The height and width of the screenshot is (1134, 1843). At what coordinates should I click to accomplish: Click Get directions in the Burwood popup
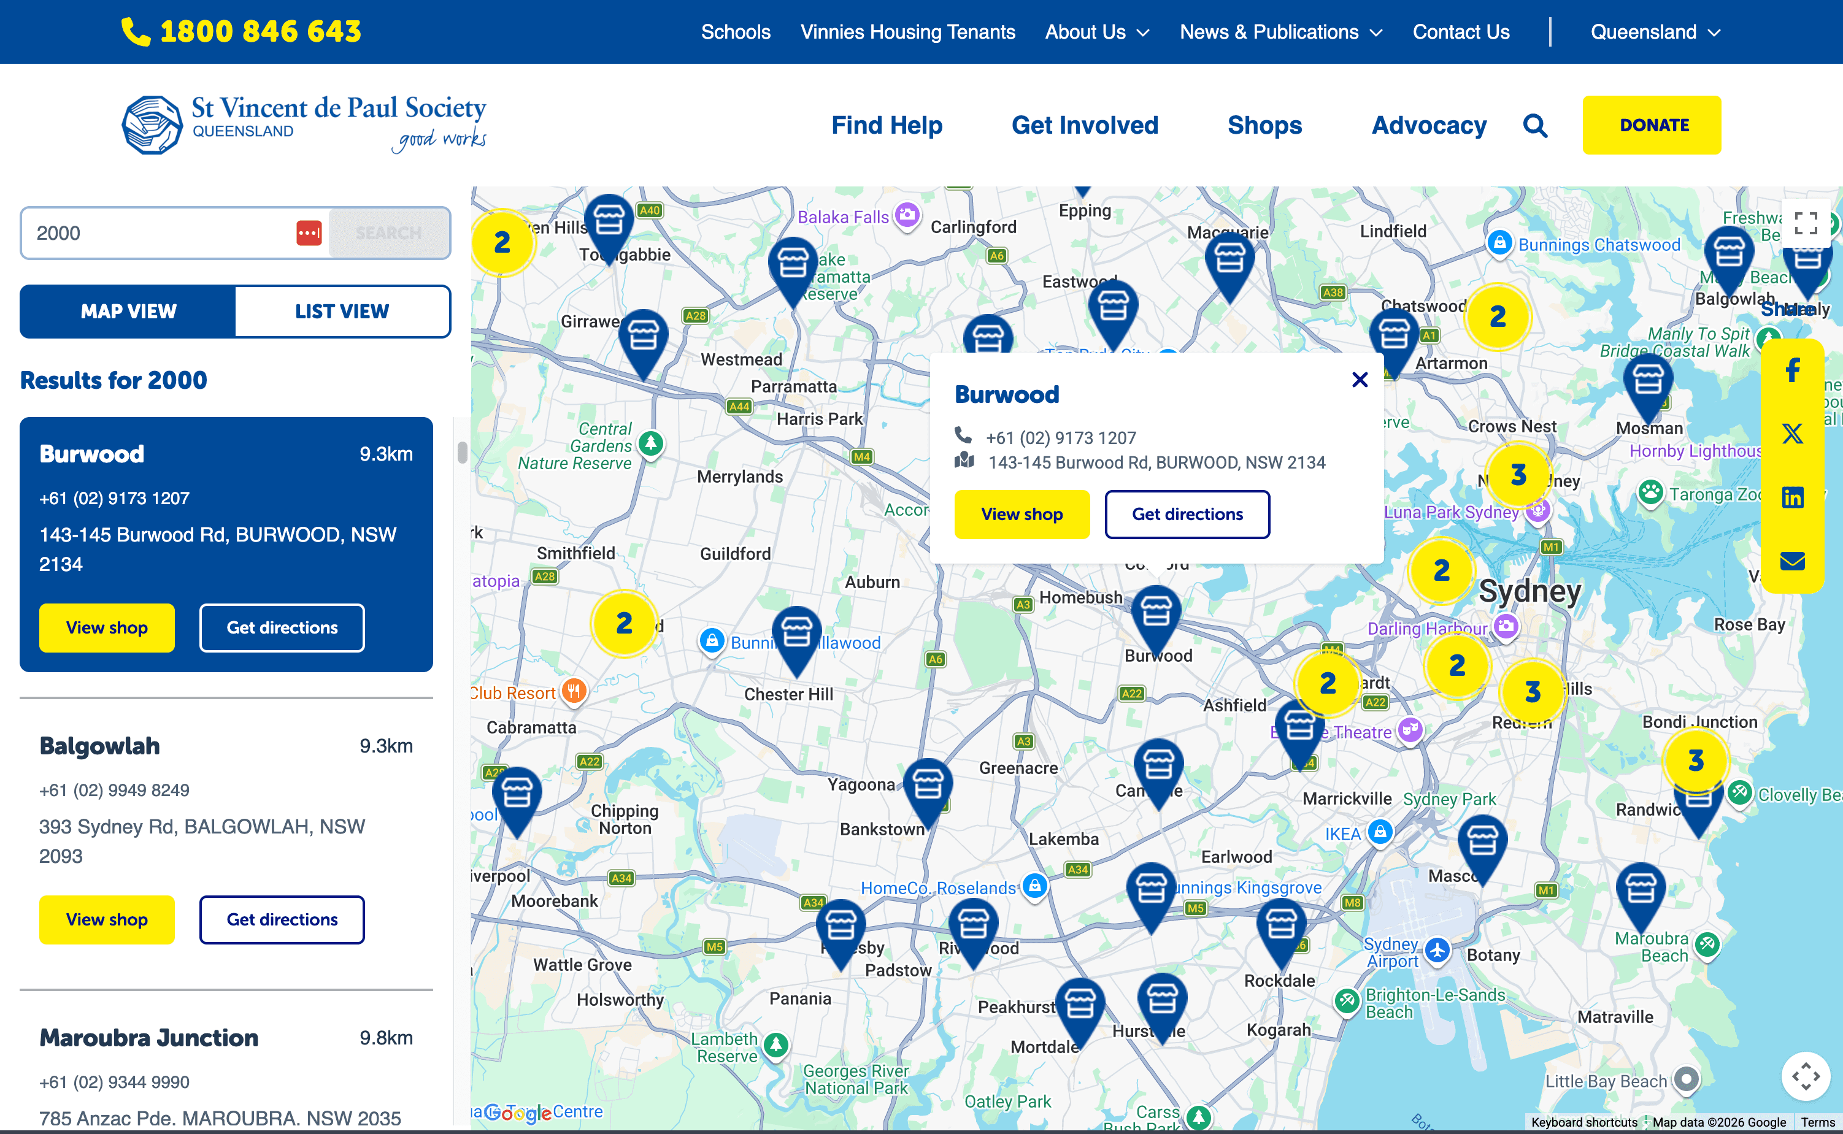pyautogui.click(x=1187, y=515)
